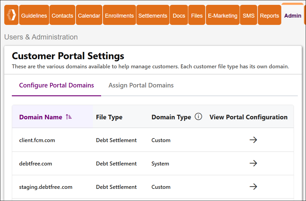Switch to Assign Portal Domains tab
The image size is (306, 201).
coord(141,85)
